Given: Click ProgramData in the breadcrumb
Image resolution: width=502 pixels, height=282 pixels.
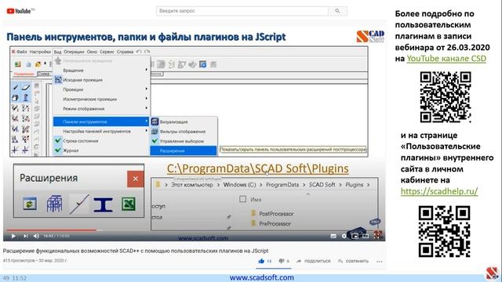Looking at the screenshot, I should (282, 185).
